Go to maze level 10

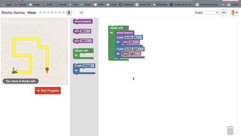[81, 12]
